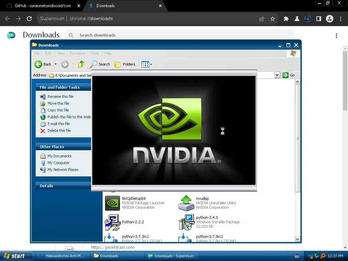Click the flask icon in browser toolbar
The width and height of the screenshot is (348, 261).
297,19
